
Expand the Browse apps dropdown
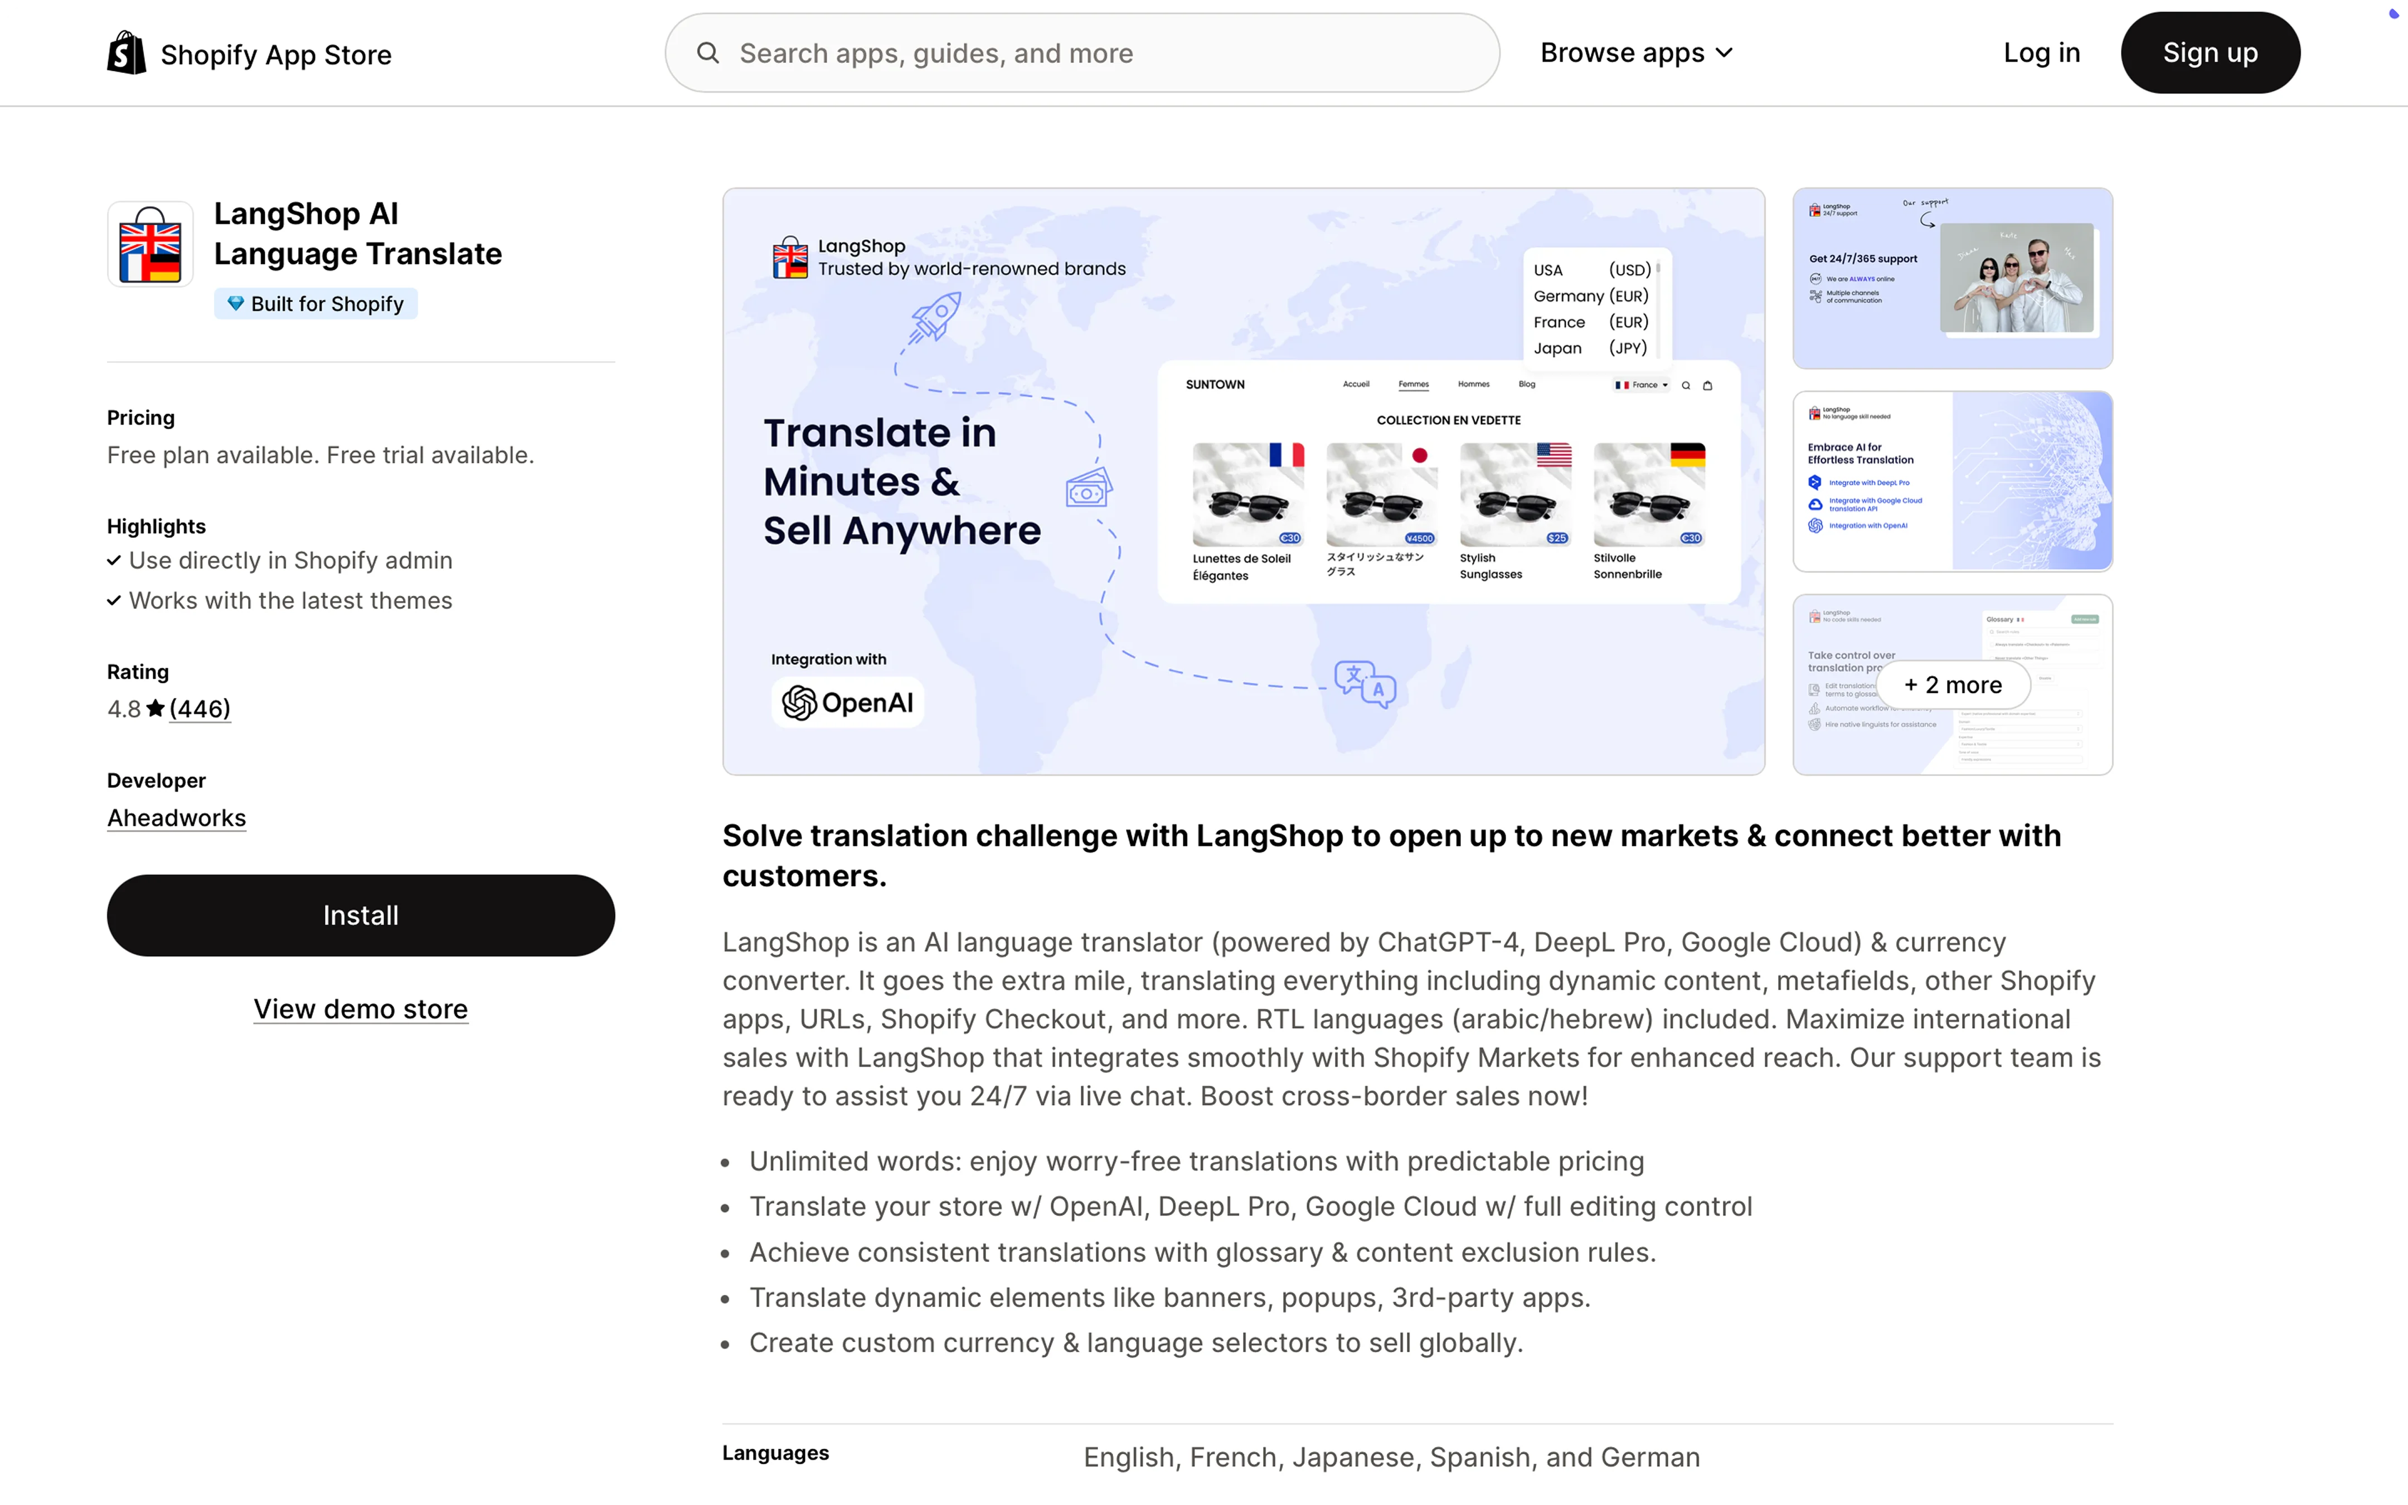click(1636, 53)
